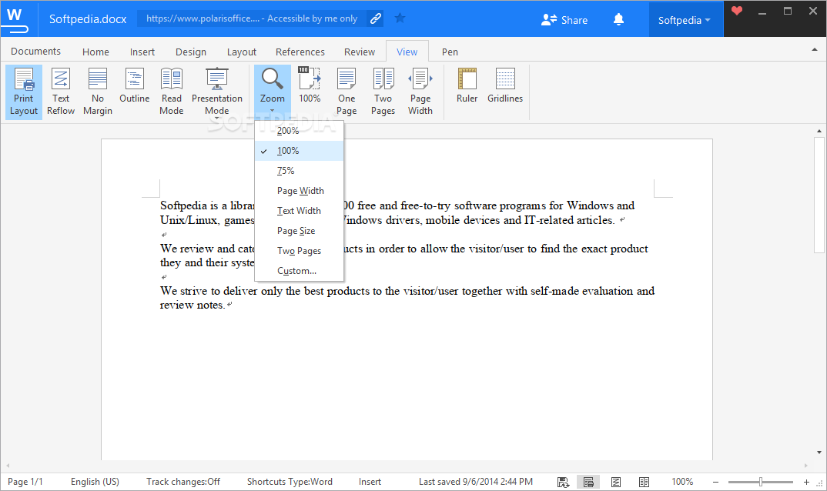This screenshot has height=491, width=827.
Task: Click the Last saved 9/6/2014 2:44 PM text
Action: click(476, 482)
